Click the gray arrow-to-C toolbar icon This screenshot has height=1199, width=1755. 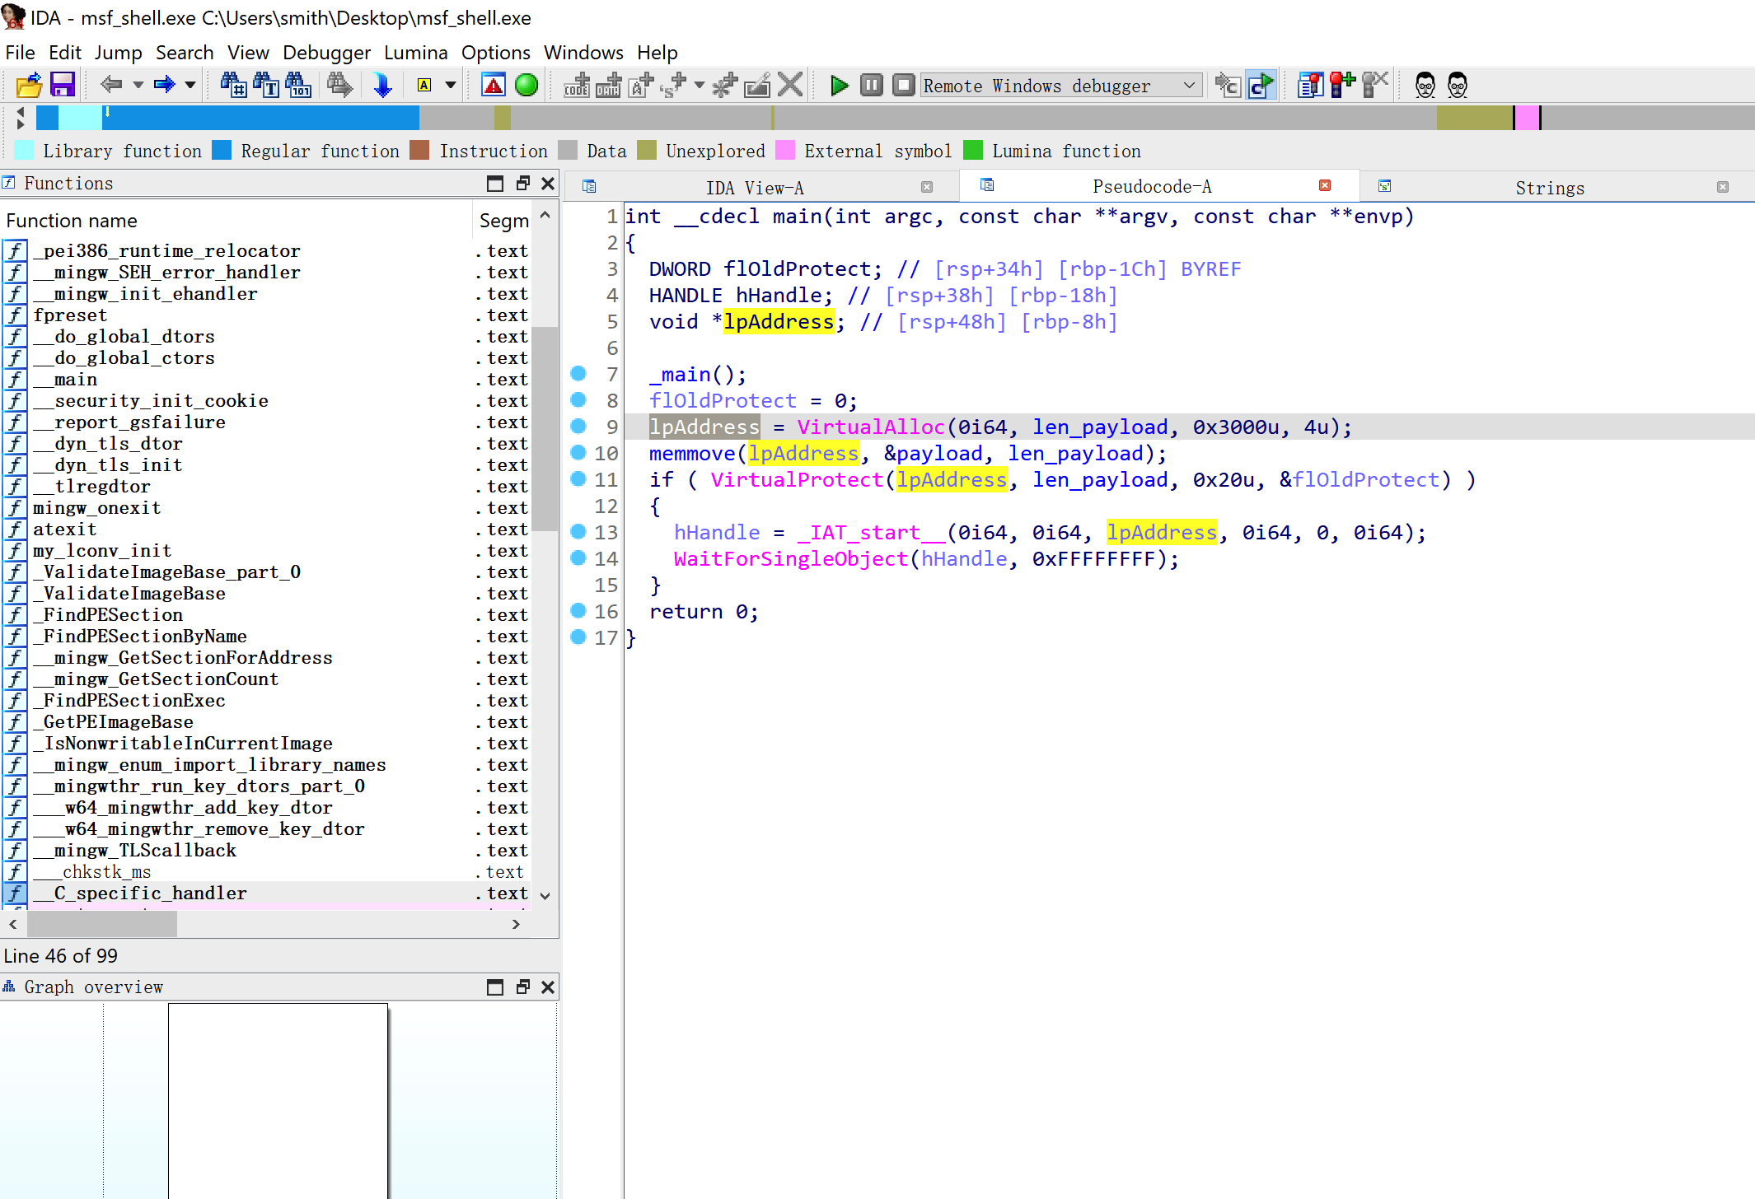pos(1228,85)
